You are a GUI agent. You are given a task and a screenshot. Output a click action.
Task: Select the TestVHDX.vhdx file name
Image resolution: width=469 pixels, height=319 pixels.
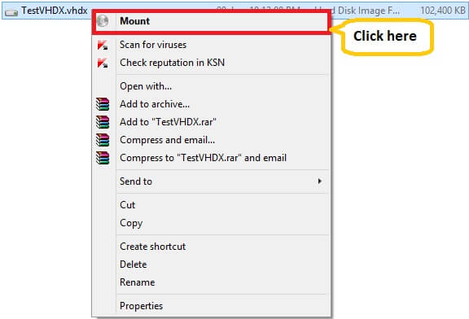click(x=54, y=11)
